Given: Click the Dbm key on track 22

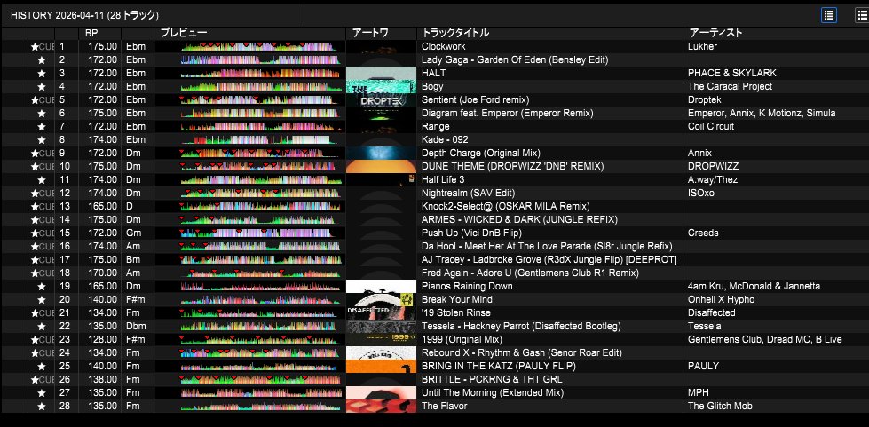Looking at the screenshot, I should (x=136, y=326).
